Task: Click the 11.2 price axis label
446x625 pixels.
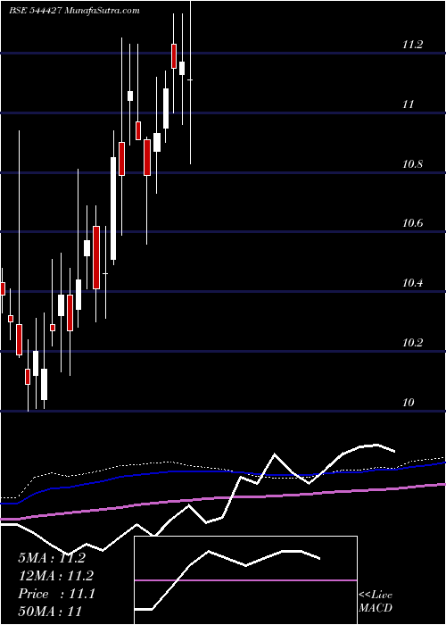Action: [412, 45]
